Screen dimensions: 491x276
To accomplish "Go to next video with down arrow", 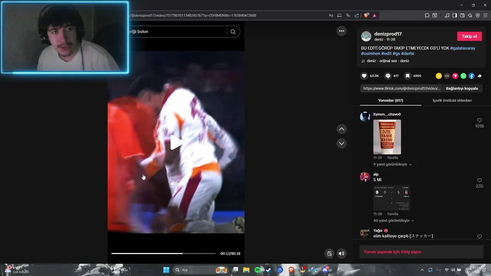I will click(x=341, y=143).
